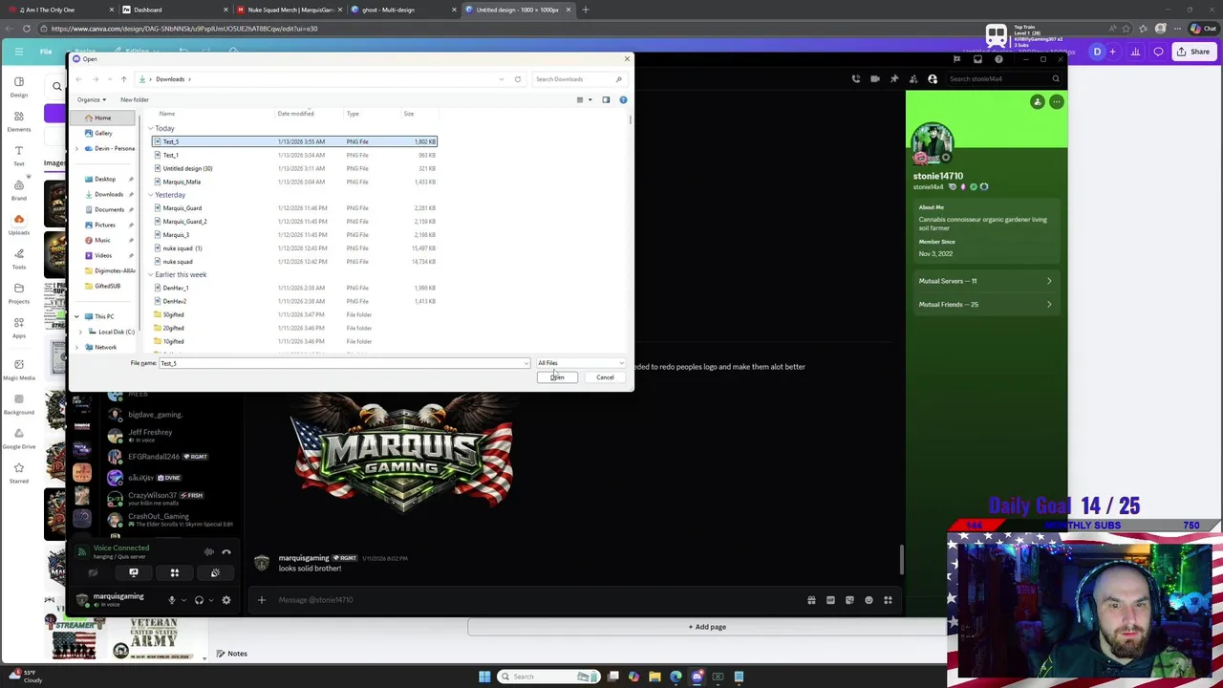This screenshot has height=688, width=1223.
Task: Click the Discord start video call icon
Action: click(875, 79)
